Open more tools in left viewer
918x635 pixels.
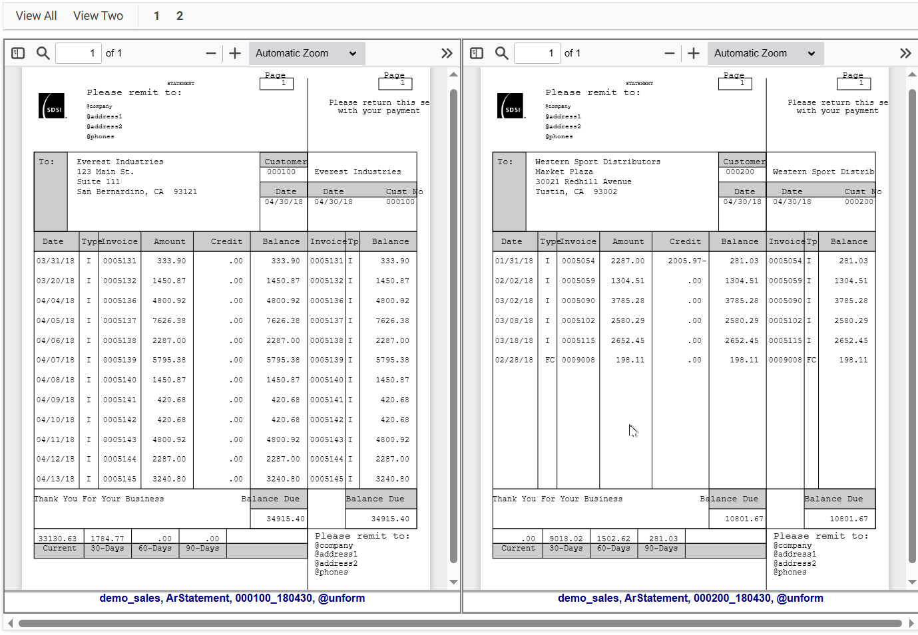pos(447,53)
